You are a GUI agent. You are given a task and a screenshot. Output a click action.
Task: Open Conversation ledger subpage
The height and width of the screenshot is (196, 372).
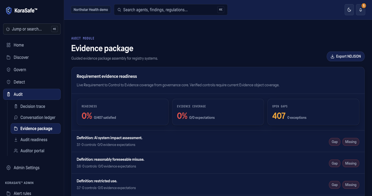[36, 117]
